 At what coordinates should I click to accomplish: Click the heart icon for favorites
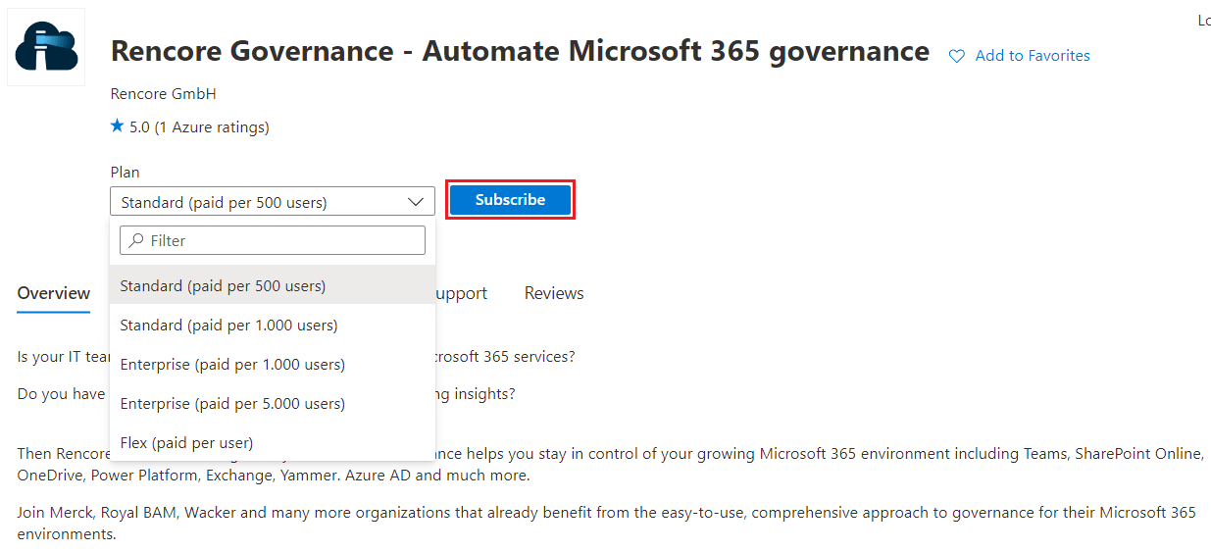point(957,57)
